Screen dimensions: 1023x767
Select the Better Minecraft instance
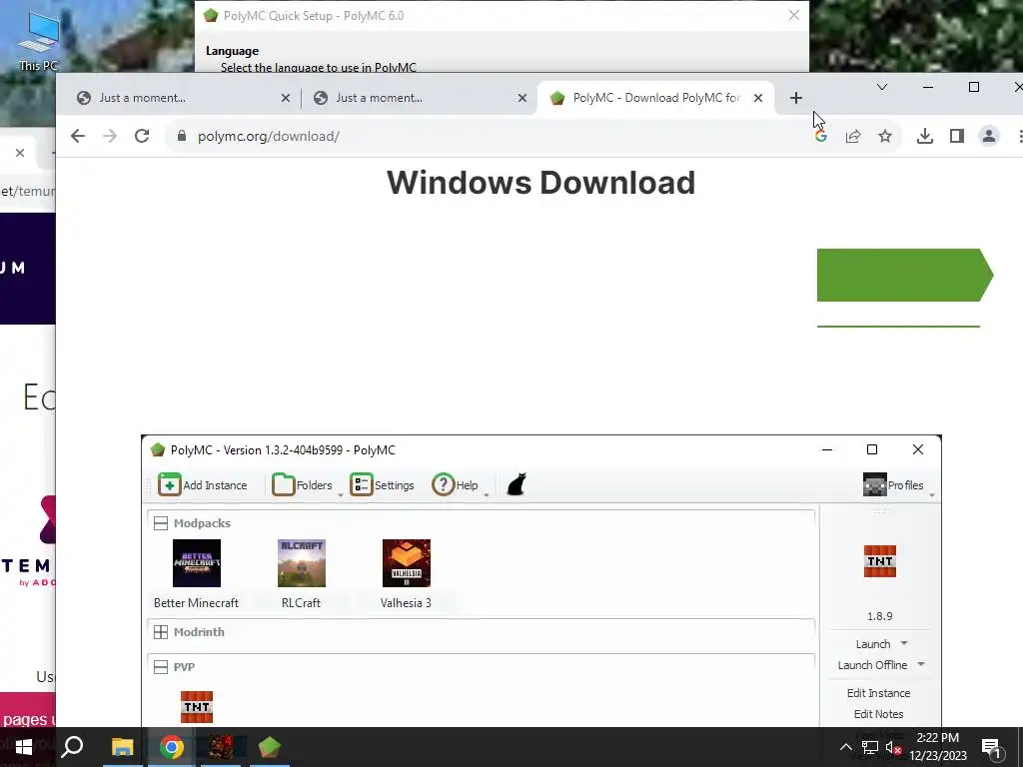[x=197, y=574]
